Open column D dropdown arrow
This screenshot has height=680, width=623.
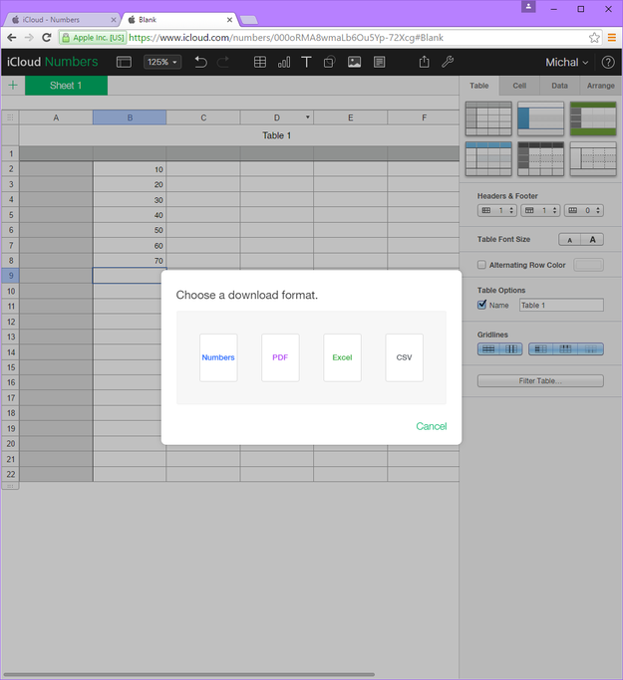307,117
